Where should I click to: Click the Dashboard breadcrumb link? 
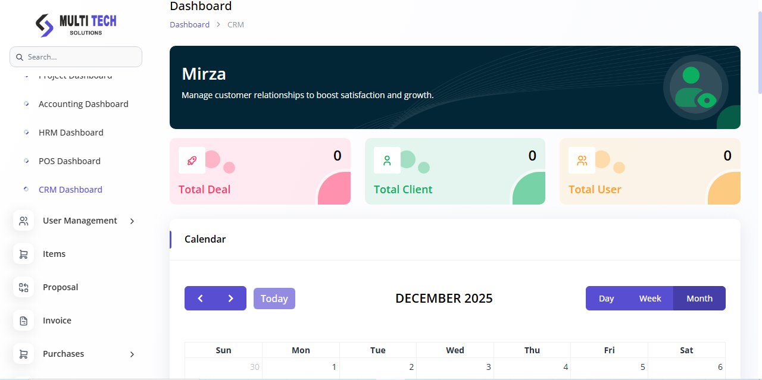(x=189, y=24)
